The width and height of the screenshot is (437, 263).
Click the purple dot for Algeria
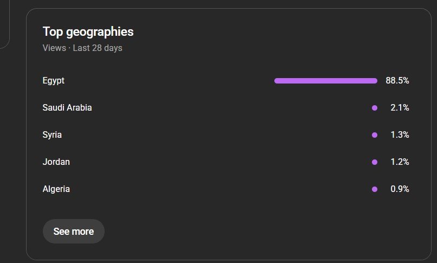pyautogui.click(x=375, y=189)
